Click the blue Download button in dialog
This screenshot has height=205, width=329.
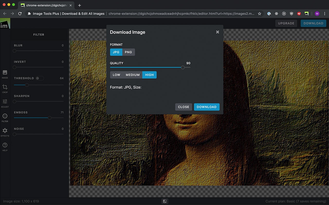pos(207,107)
